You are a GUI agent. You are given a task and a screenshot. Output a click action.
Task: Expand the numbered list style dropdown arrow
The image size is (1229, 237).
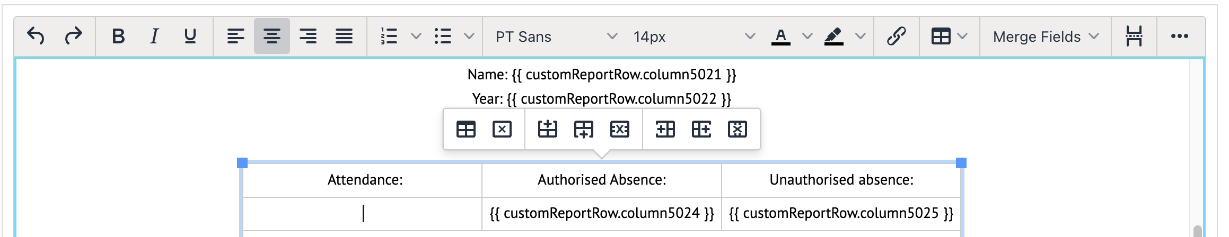416,36
